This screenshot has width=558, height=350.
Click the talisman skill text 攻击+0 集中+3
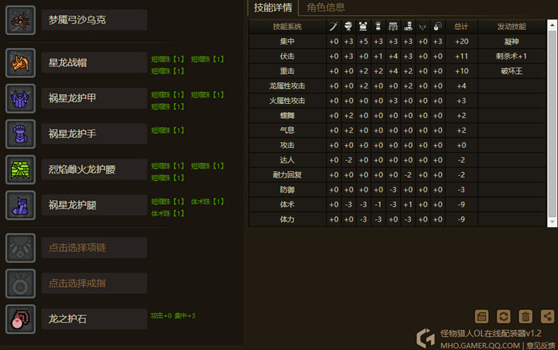[173, 316]
